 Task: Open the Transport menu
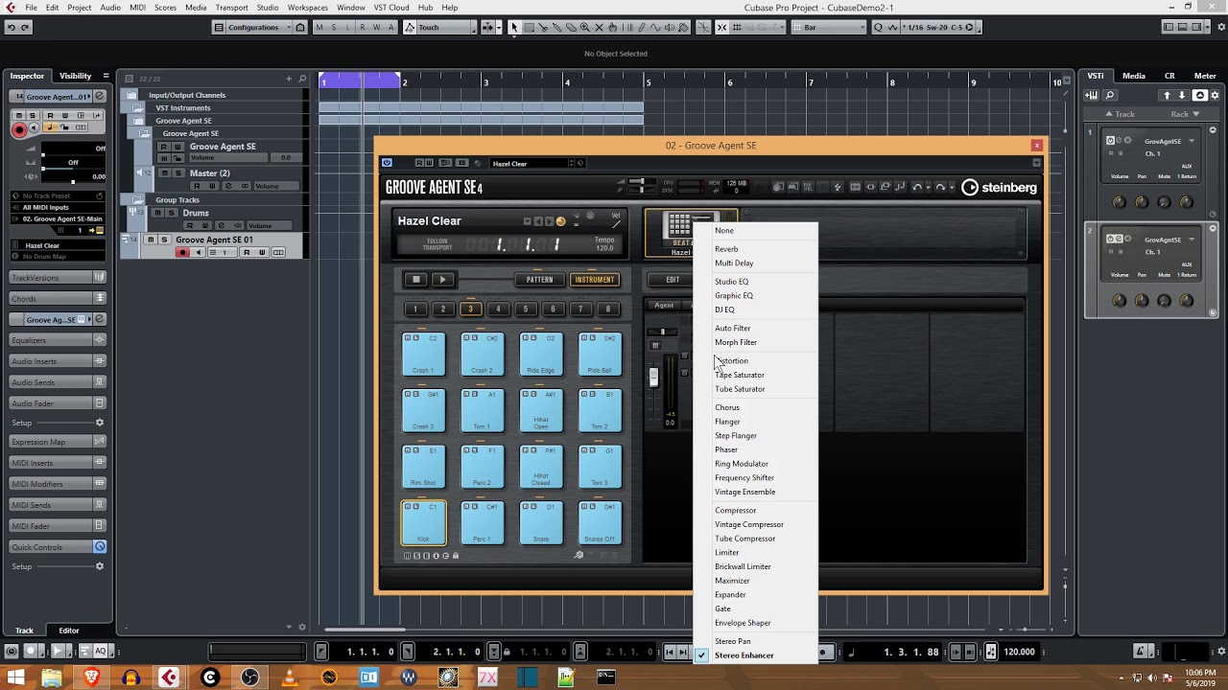tap(231, 8)
